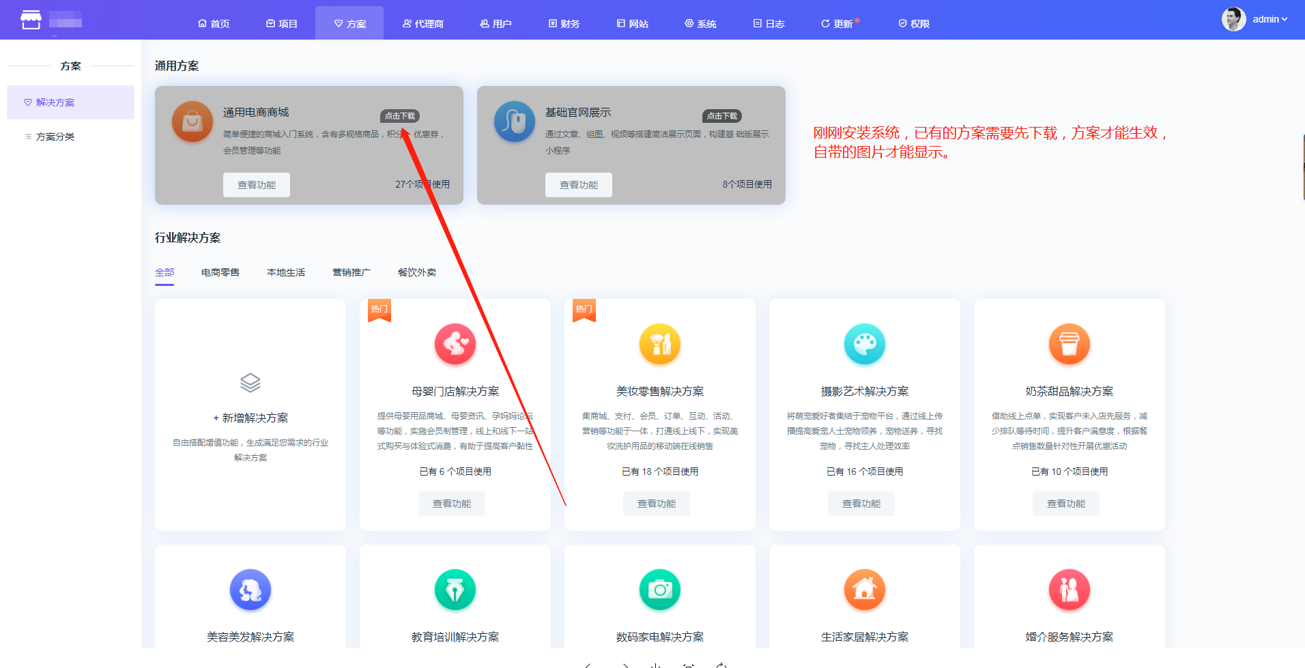Click 点击下载 on 通用电商商城 card
The width and height of the screenshot is (1305, 668).
point(400,116)
